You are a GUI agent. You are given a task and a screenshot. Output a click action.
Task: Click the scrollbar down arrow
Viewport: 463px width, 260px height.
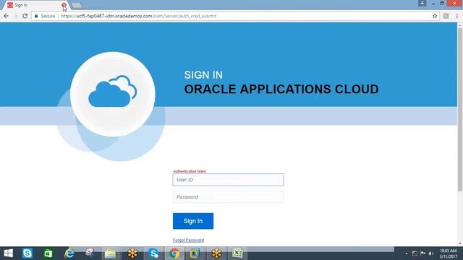click(x=460, y=243)
